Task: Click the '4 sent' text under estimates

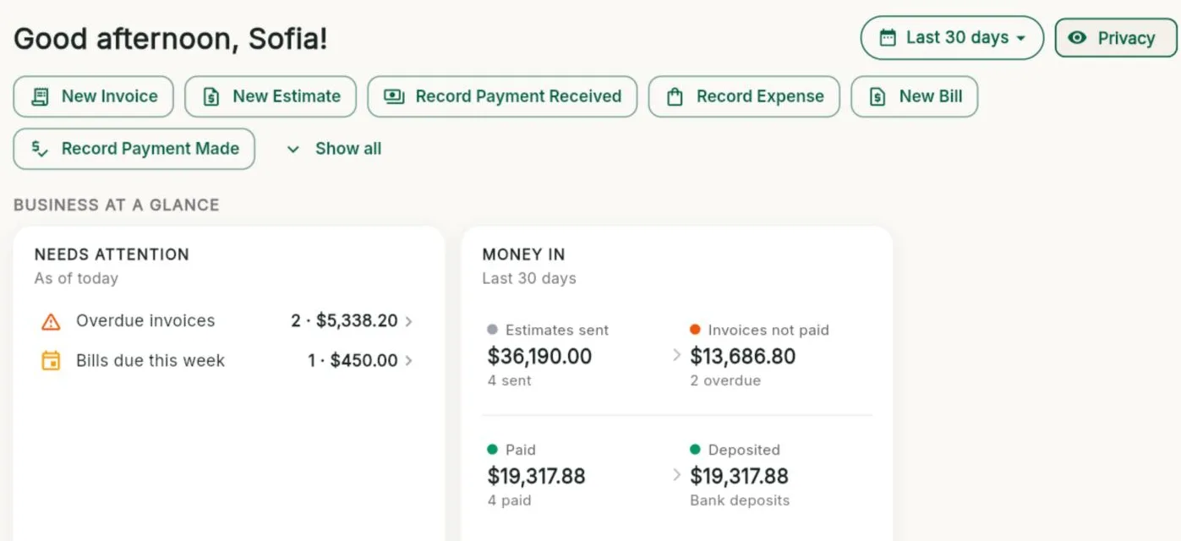Action: click(x=509, y=380)
